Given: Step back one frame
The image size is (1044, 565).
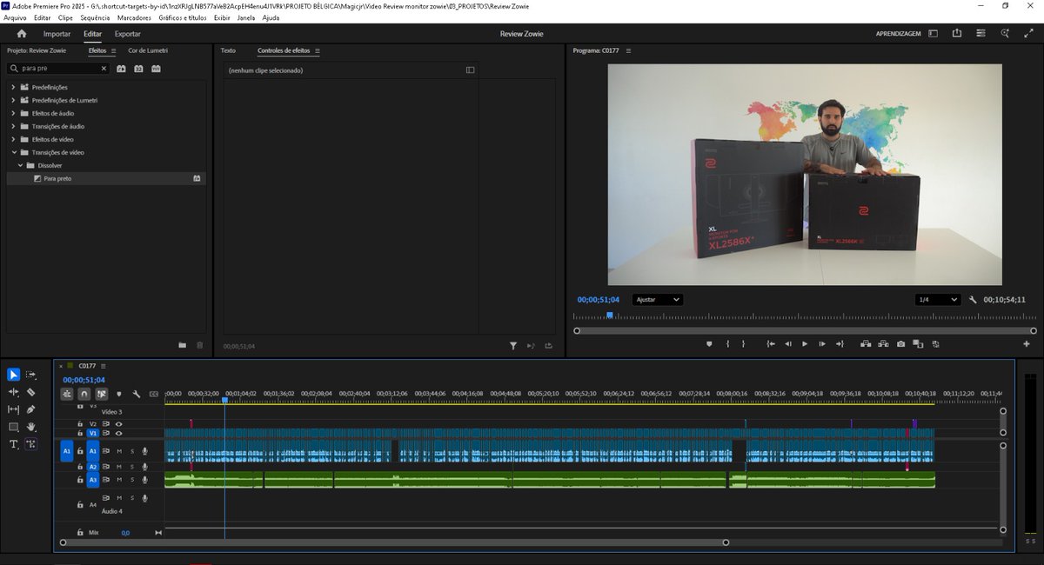Looking at the screenshot, I should click(x=788, y=344).
